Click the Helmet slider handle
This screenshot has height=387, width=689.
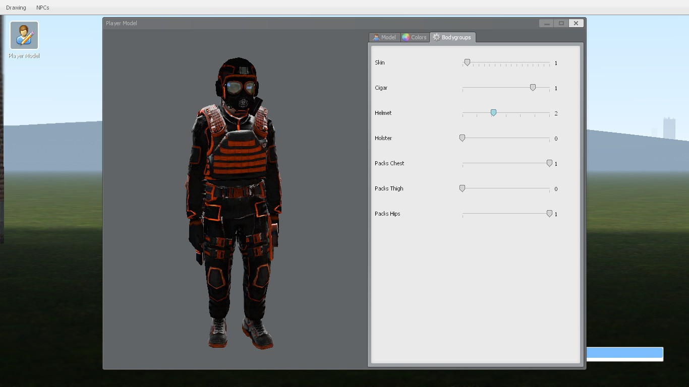tap(493, 112)
